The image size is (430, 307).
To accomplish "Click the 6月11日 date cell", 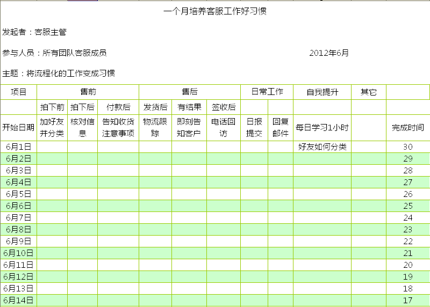I will coord(18,265).
